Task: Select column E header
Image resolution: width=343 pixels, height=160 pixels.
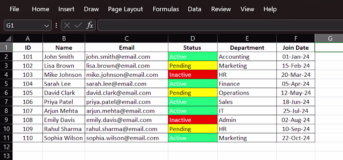Action: (247, 38)
